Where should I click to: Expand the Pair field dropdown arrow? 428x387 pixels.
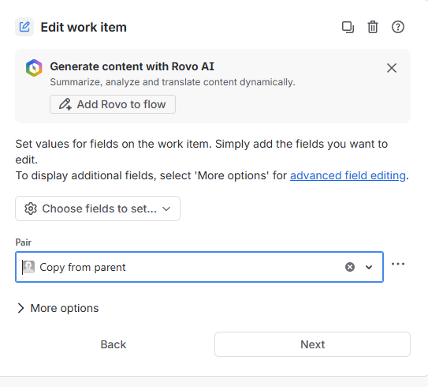tap(369, 267)
